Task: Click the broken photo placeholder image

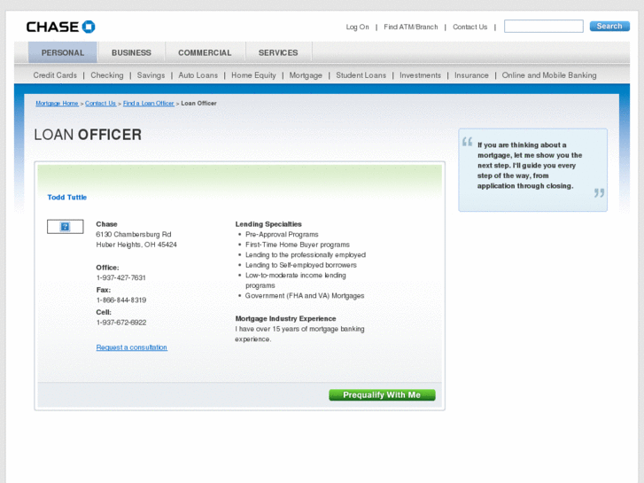Action: 66,227
